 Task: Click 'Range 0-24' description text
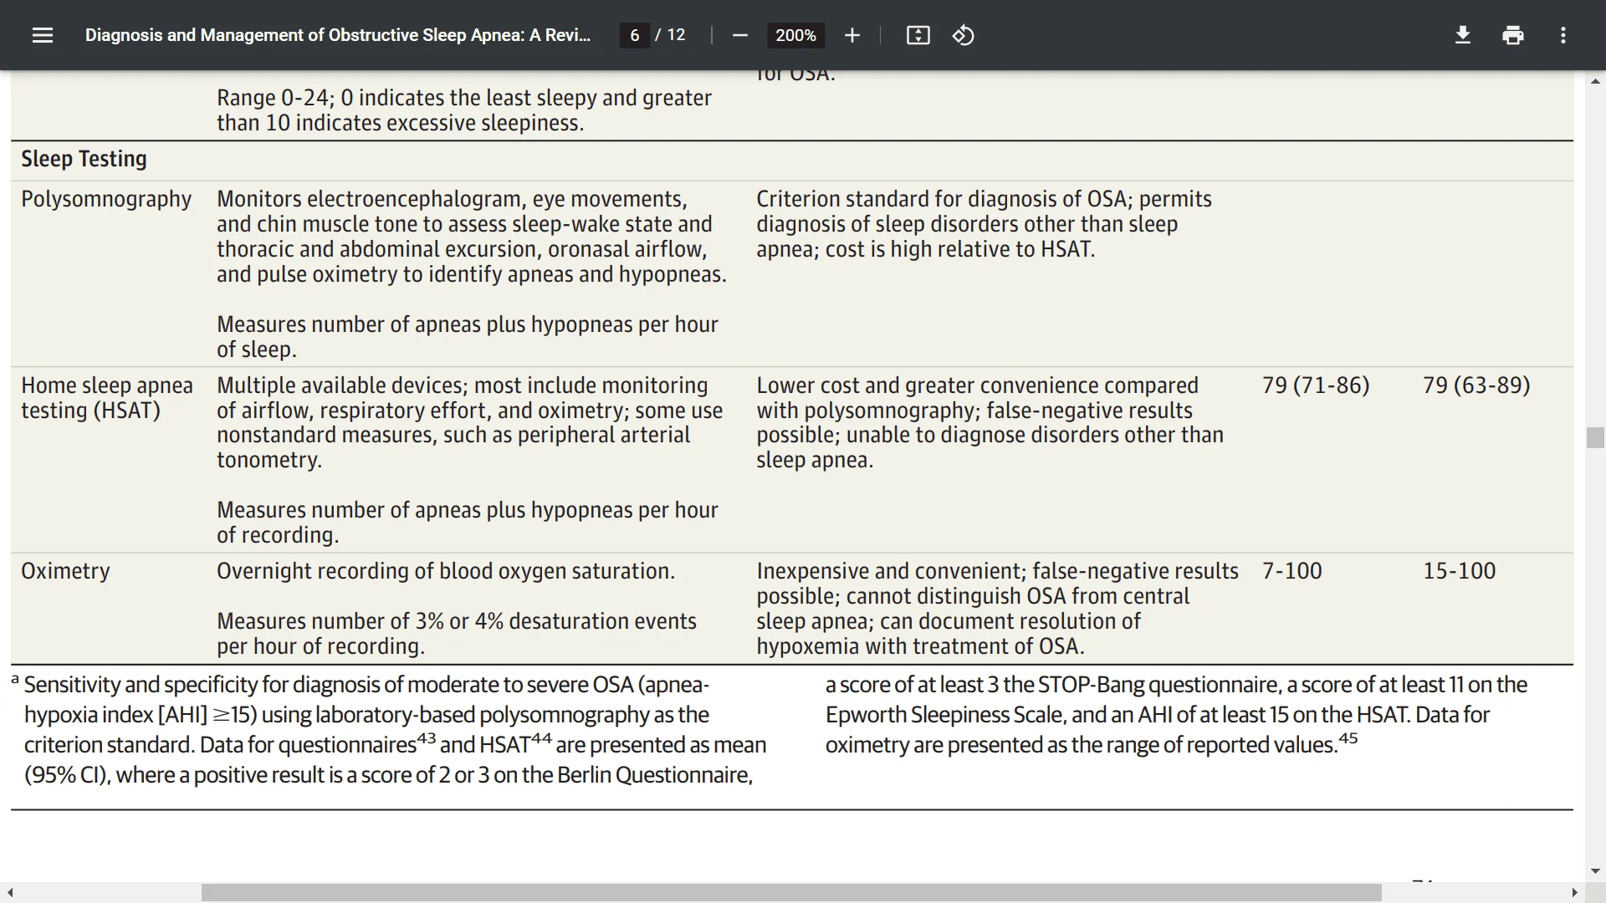pyautogui.click(x=464, y=110)
